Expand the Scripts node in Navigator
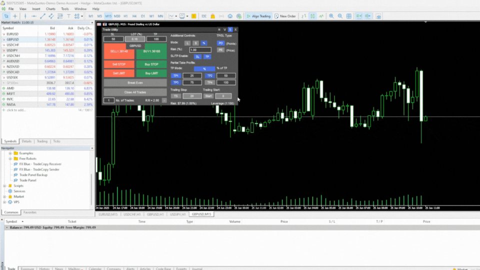The width and height of the screenshot is (480, 270). pyautogui.click(x=4, y=186)
